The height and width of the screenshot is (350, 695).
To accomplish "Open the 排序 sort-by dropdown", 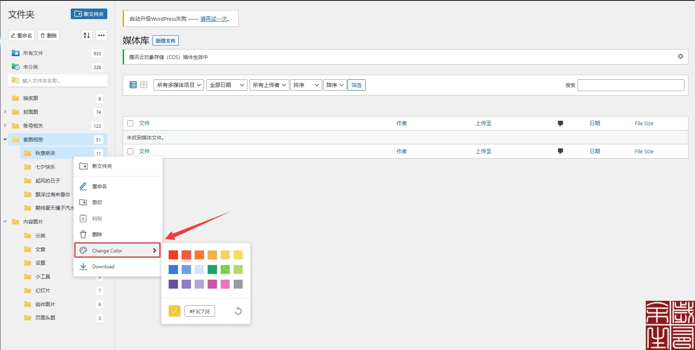I will [x=306, y=85].
